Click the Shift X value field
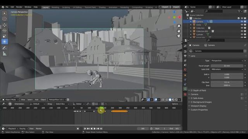Viewport: 248px width, 139px height. [227, 75]
